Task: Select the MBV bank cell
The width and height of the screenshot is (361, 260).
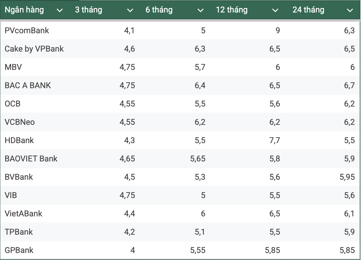Action: (x=13, y=67)
